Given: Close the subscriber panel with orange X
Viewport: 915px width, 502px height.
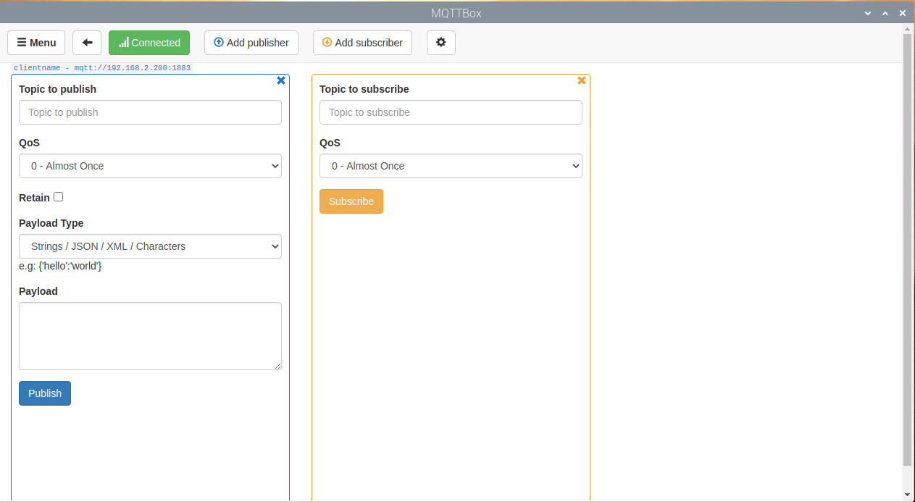Looking at the screenshot, I should 582,80.
